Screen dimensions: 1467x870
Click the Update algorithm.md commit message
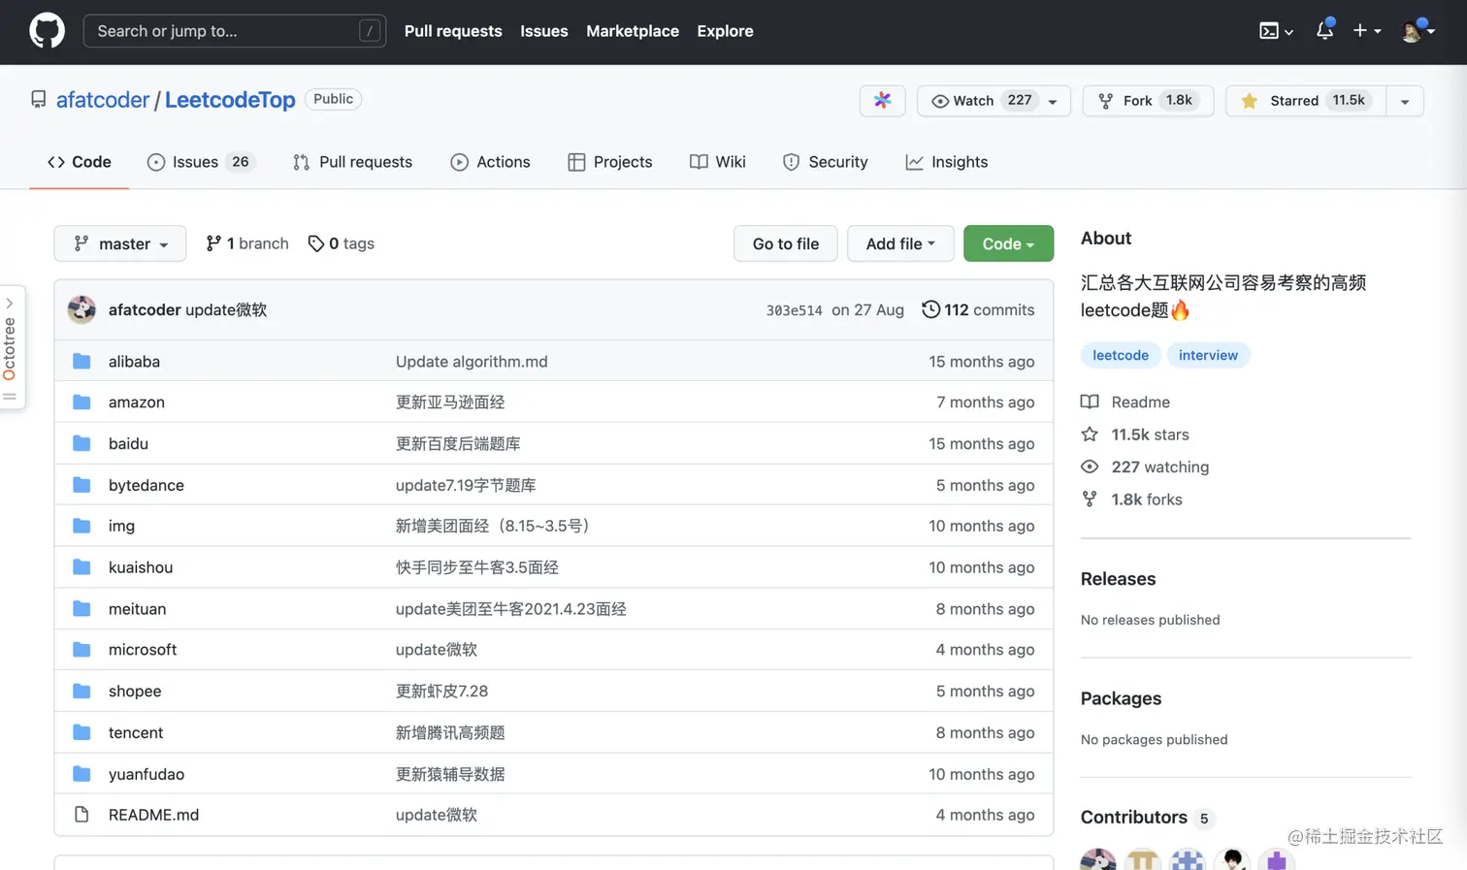coord(472,361)
